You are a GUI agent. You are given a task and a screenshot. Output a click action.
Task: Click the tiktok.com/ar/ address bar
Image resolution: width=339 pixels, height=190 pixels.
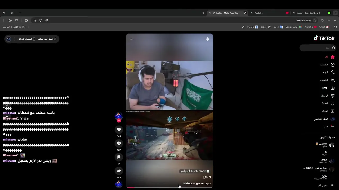(x=303, y=20)
